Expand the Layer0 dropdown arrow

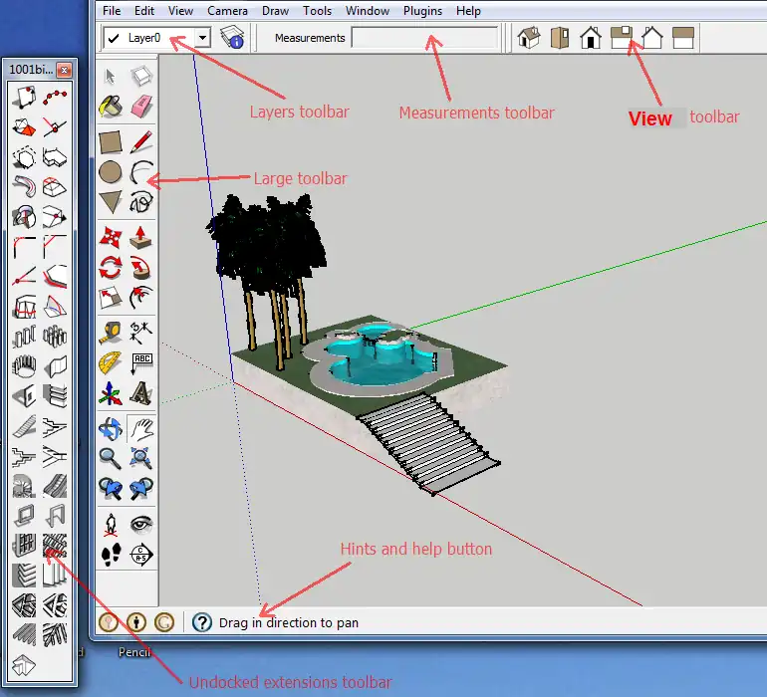click(202, 38)
